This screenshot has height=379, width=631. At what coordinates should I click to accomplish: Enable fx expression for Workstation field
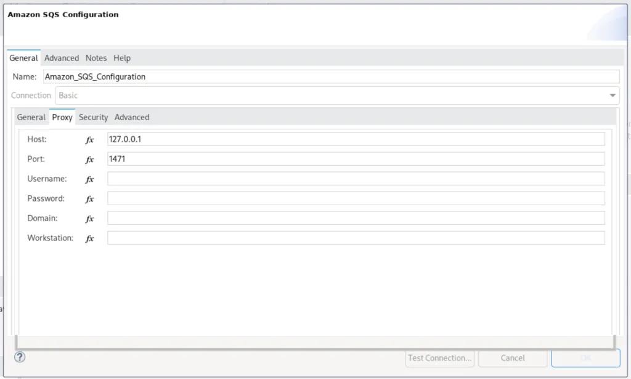(89, 238)
